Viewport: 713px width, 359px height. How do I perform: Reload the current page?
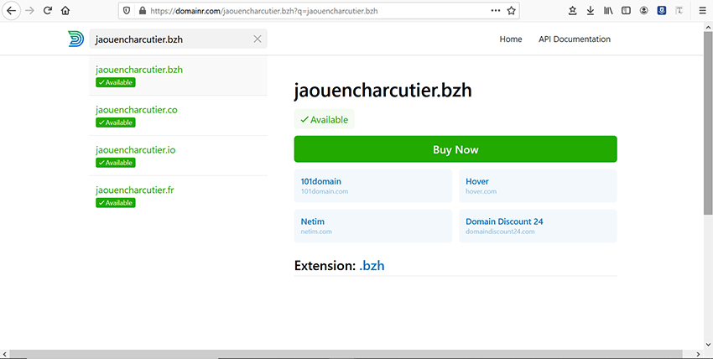47,11
